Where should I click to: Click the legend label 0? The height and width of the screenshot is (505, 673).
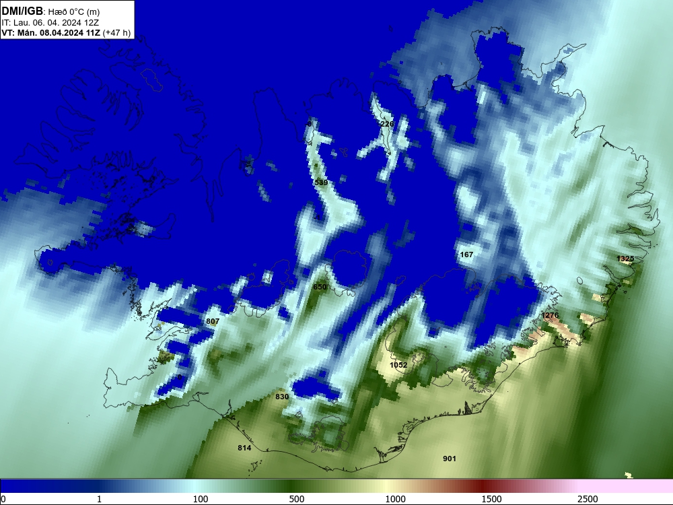(4, 499)
